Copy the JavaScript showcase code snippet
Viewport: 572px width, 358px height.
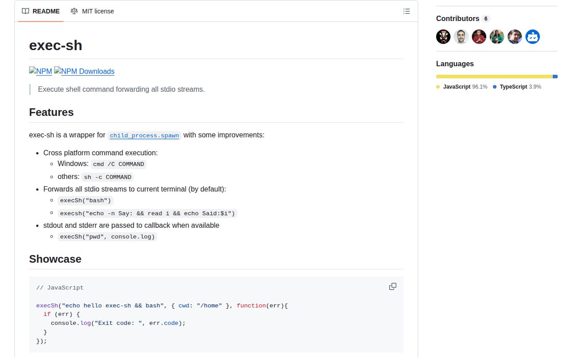[393, 286]
